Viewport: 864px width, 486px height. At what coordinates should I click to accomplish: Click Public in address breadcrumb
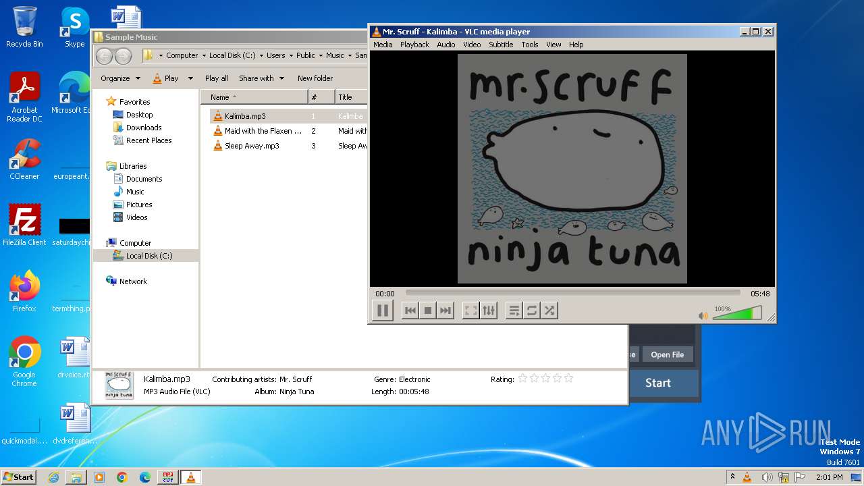tap(305, 55)
